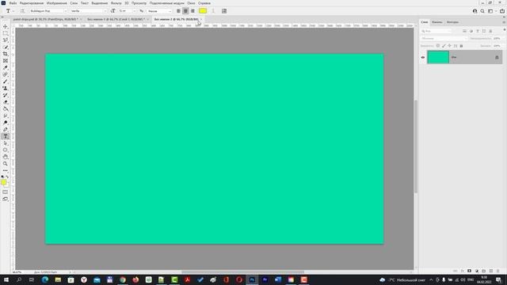Viewport: 507px width, 285px height.
Task: Toggle Quick Mask mode in the toolbox
Action: click(6, 192)
